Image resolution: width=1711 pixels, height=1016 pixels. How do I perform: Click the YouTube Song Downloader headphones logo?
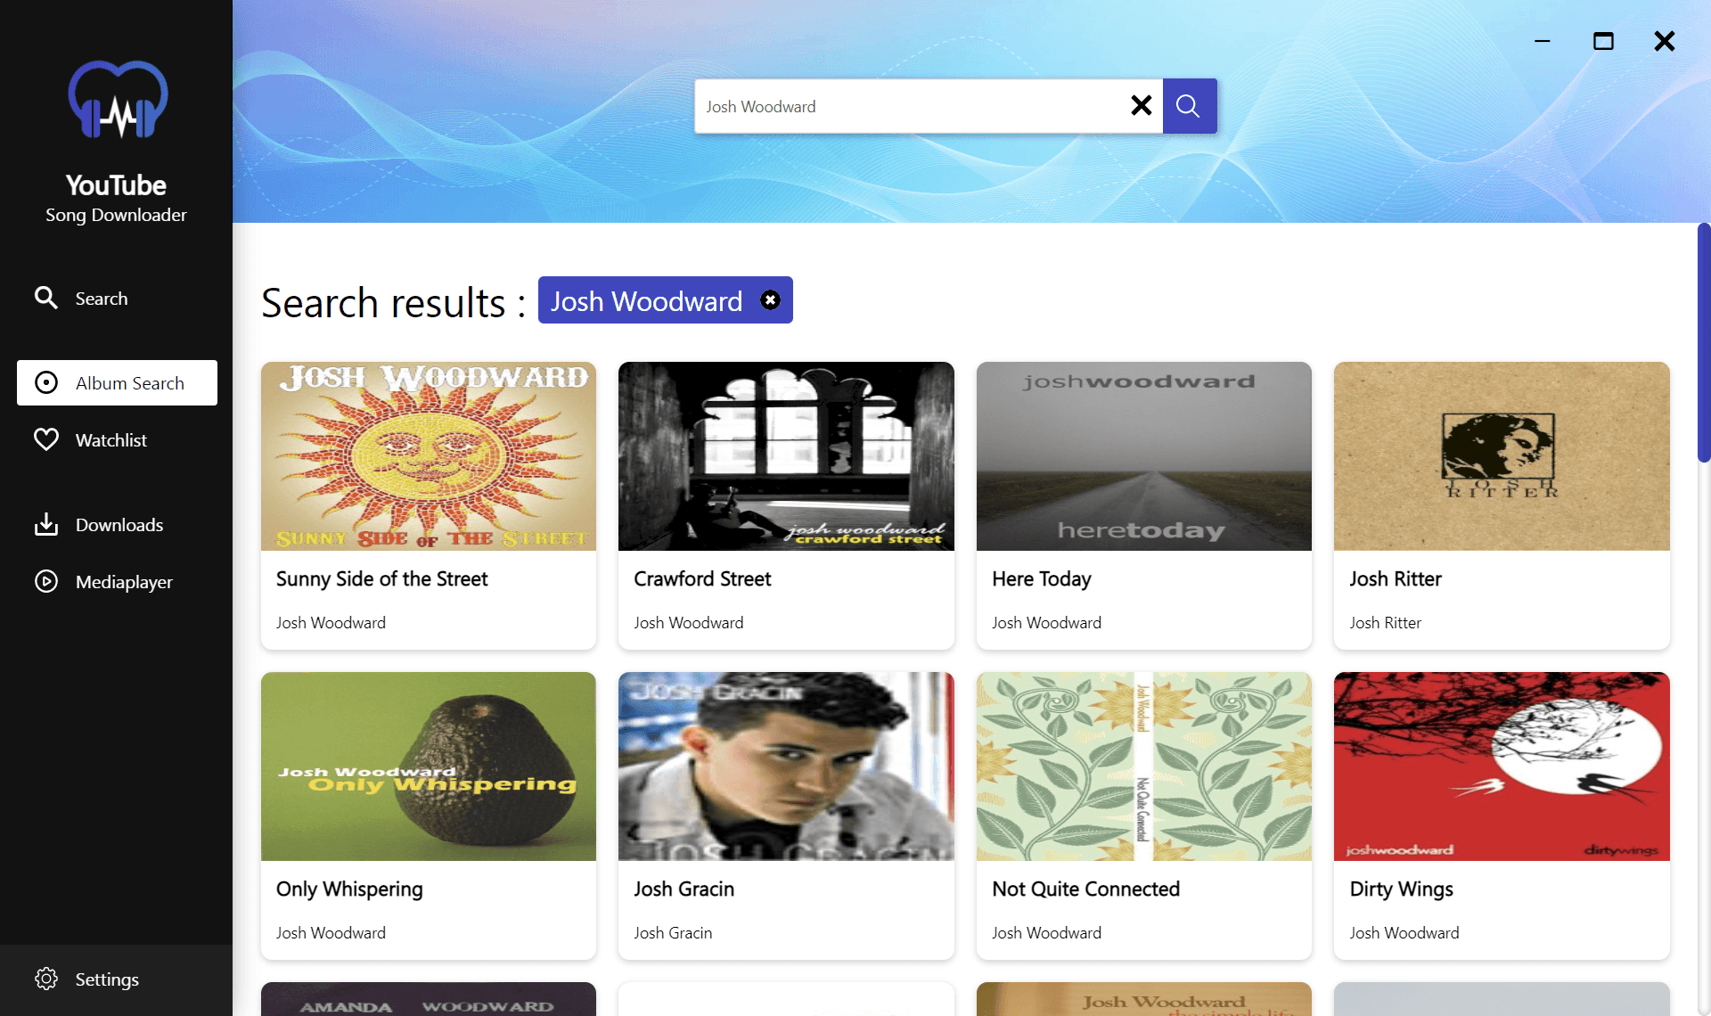pyautogui.click(x=118, y=100)
